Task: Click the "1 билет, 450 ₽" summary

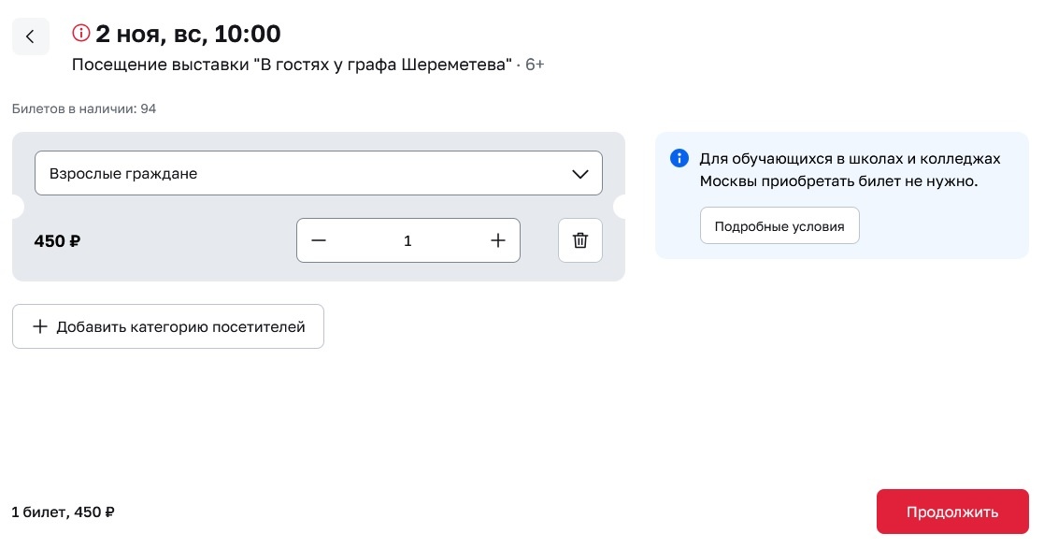Action: [64, 512]
